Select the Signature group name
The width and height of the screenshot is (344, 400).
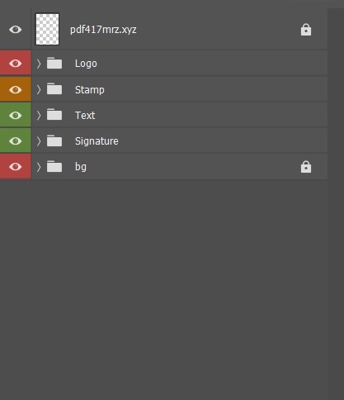[97, 141]
